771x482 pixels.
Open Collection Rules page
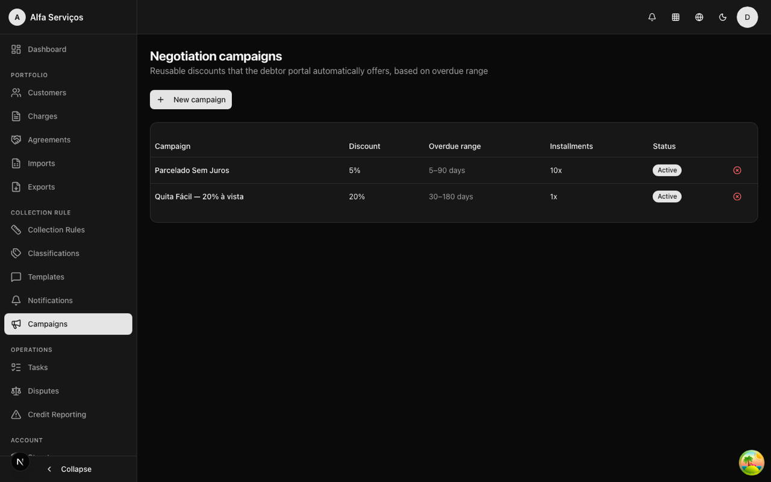point(68,230)
